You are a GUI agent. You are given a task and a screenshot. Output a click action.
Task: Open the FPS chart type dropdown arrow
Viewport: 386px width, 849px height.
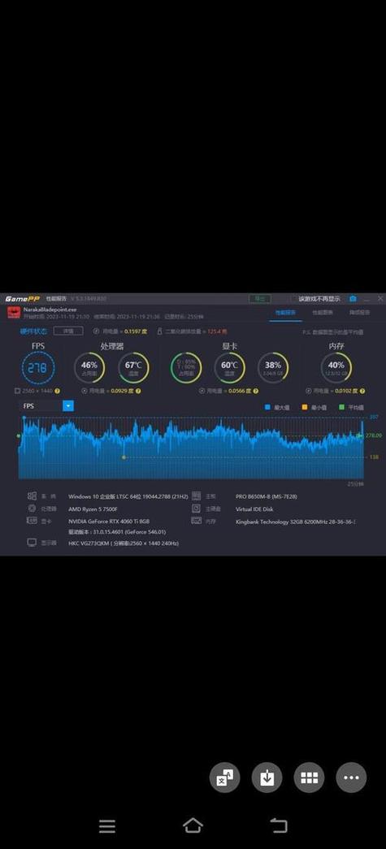coord(68,405)
